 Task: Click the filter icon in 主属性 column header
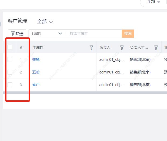coord(91,48)
